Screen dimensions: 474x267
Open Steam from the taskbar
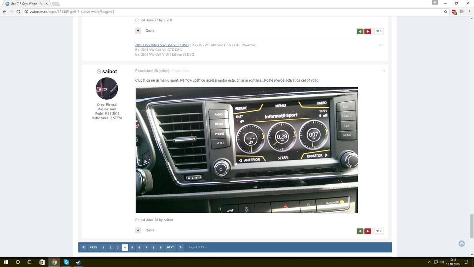tap(78, 262)
